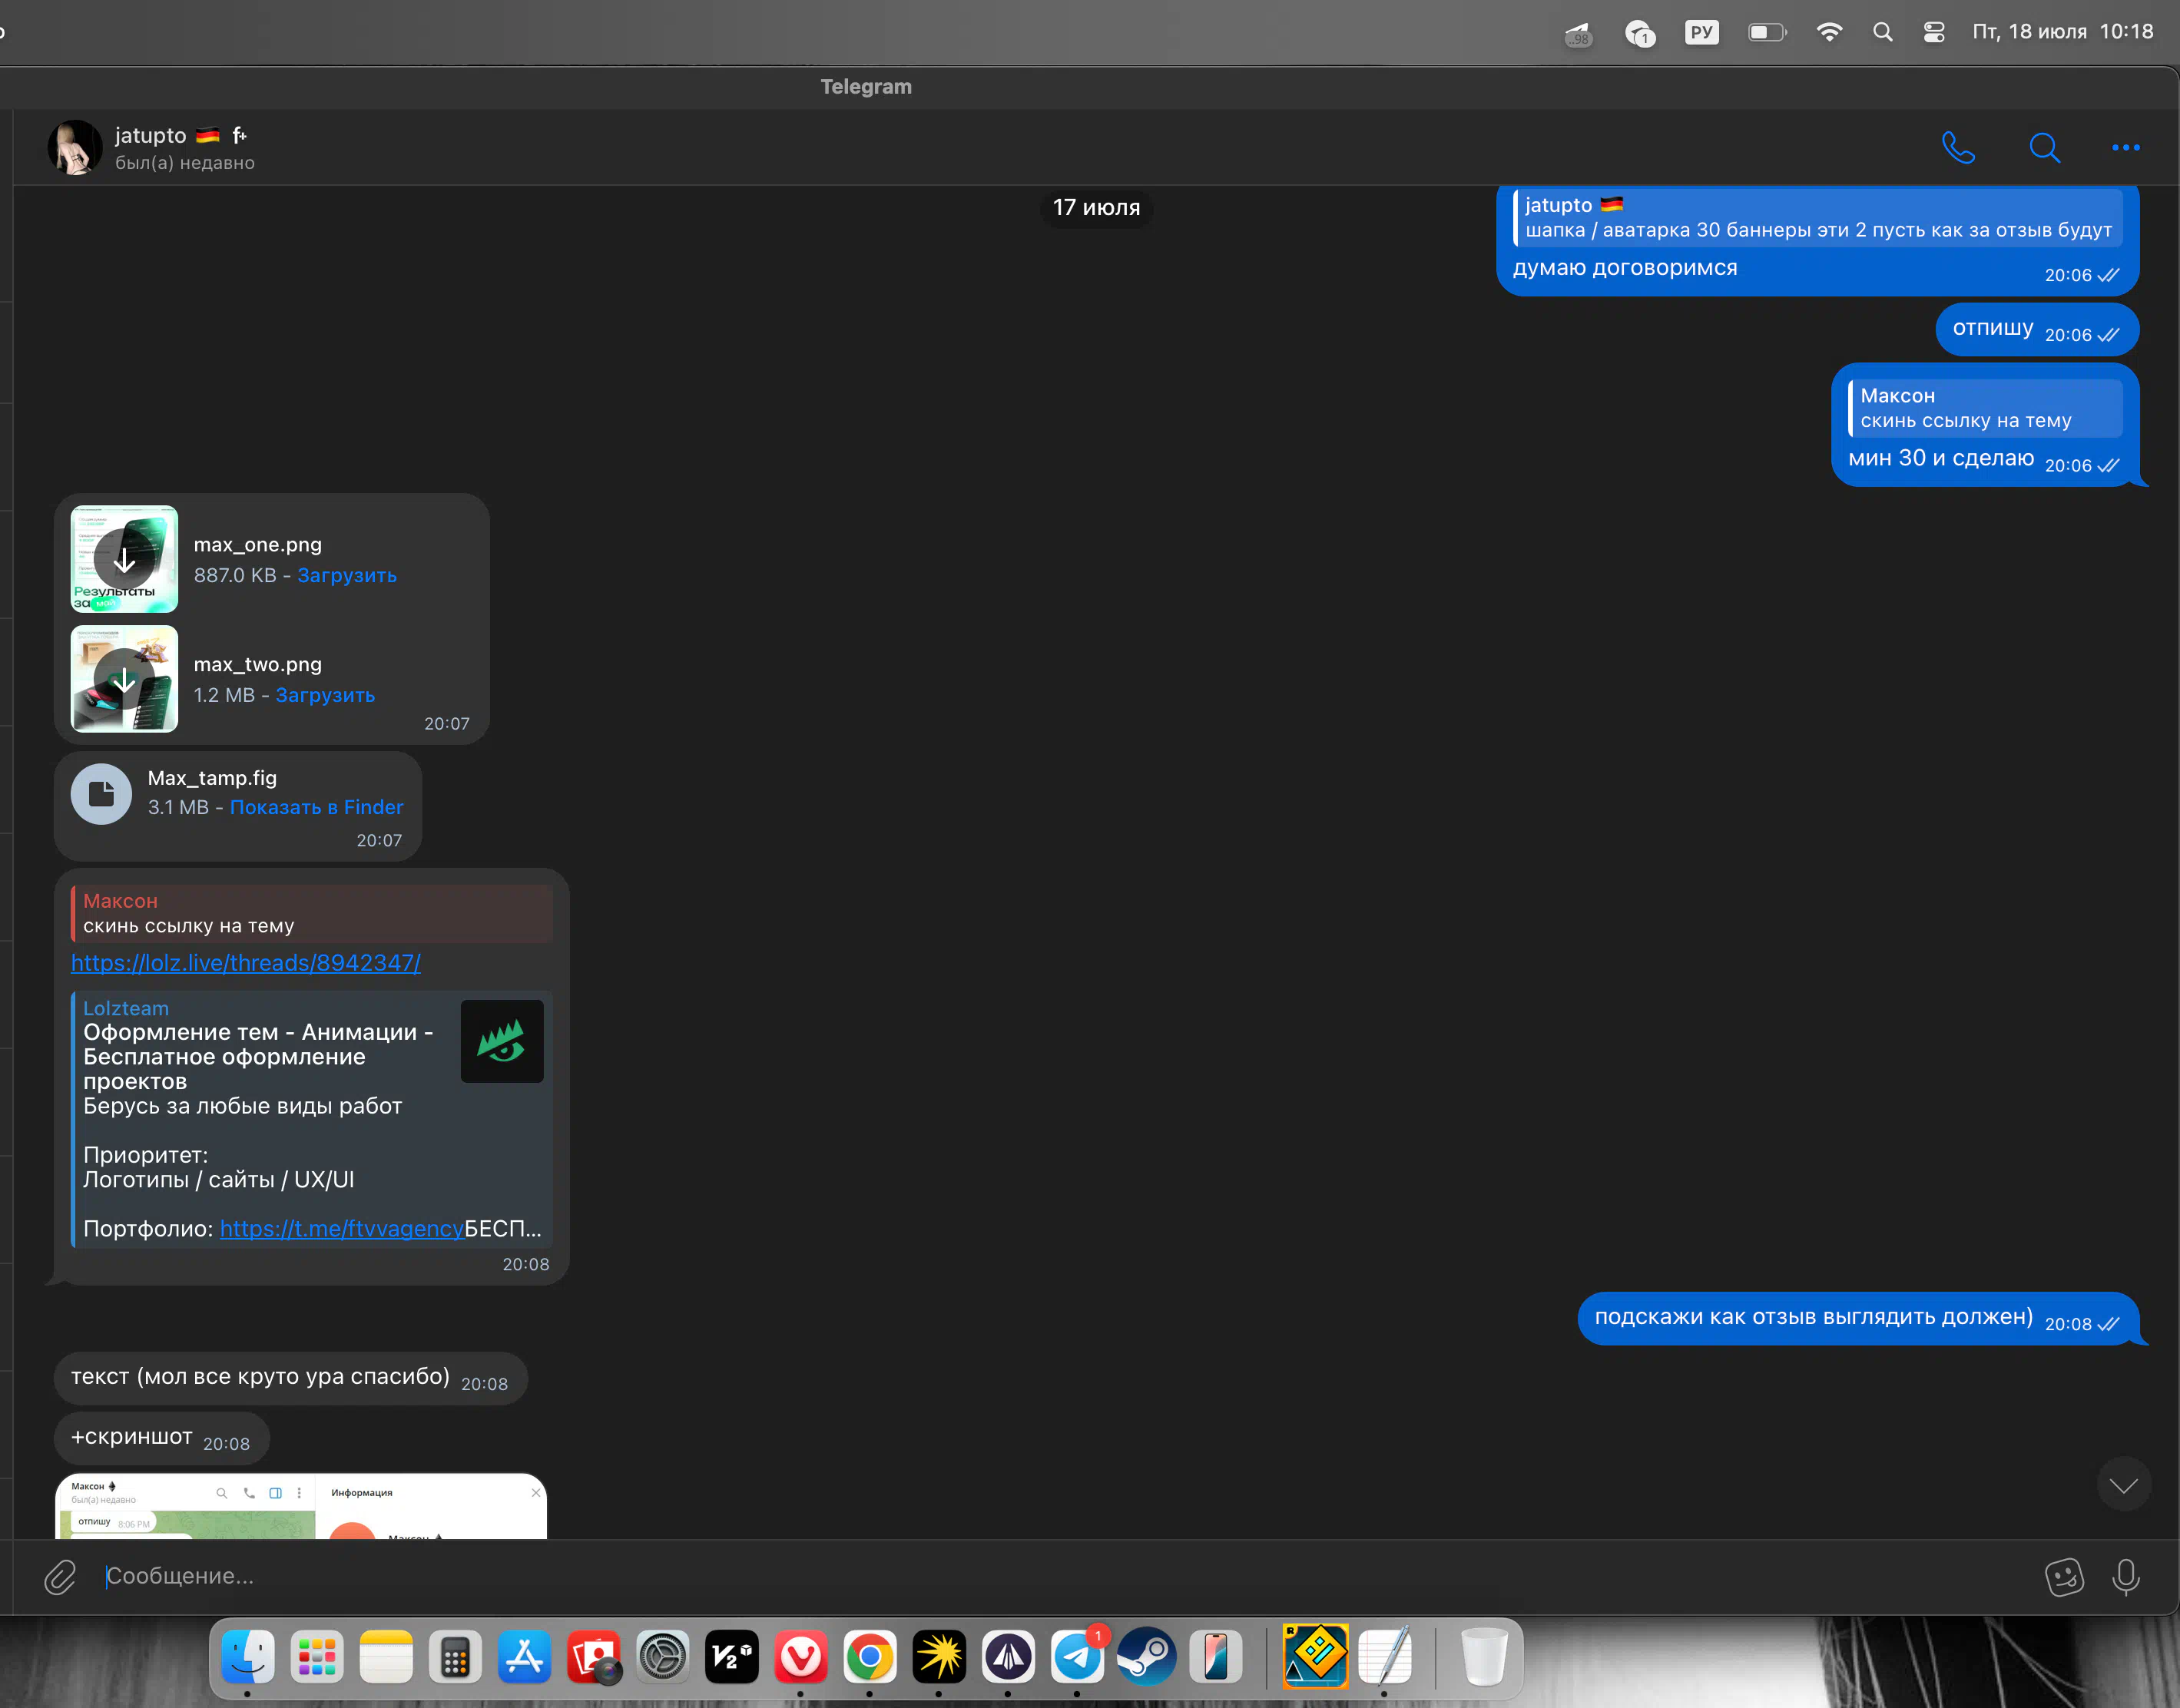Open System Settings from the Dock
This screenshot has width=2180, height=1708.
662,1657
